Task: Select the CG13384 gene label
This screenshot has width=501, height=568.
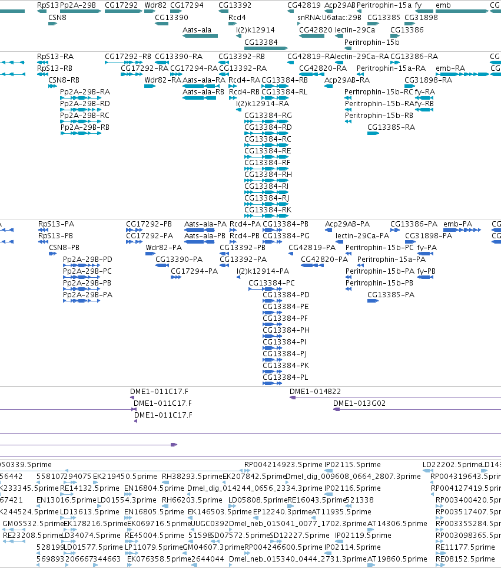Action: click(261, 42)
